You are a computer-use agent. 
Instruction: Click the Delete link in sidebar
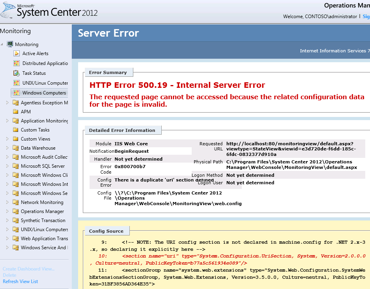[x=9, y=275]
